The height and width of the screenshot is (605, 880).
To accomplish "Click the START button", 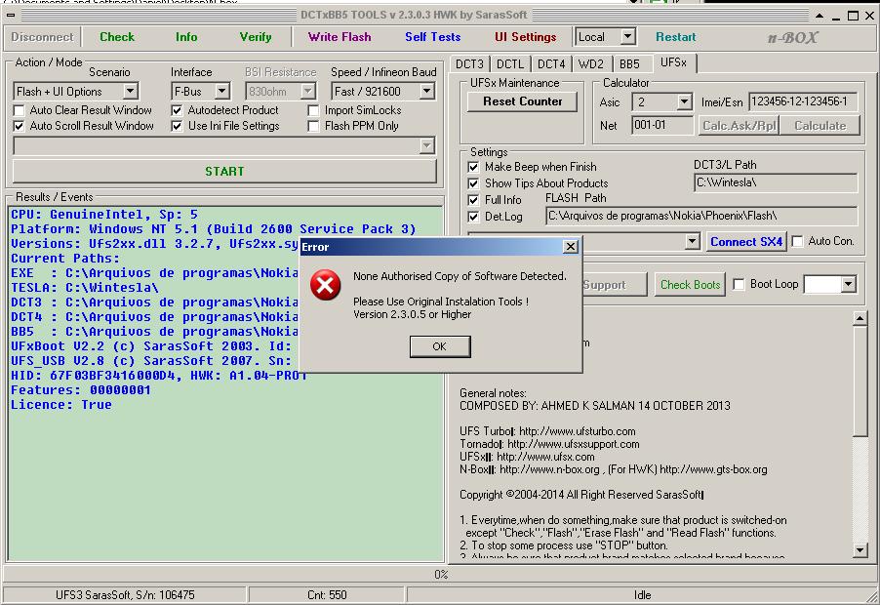I will click(224, 171).
